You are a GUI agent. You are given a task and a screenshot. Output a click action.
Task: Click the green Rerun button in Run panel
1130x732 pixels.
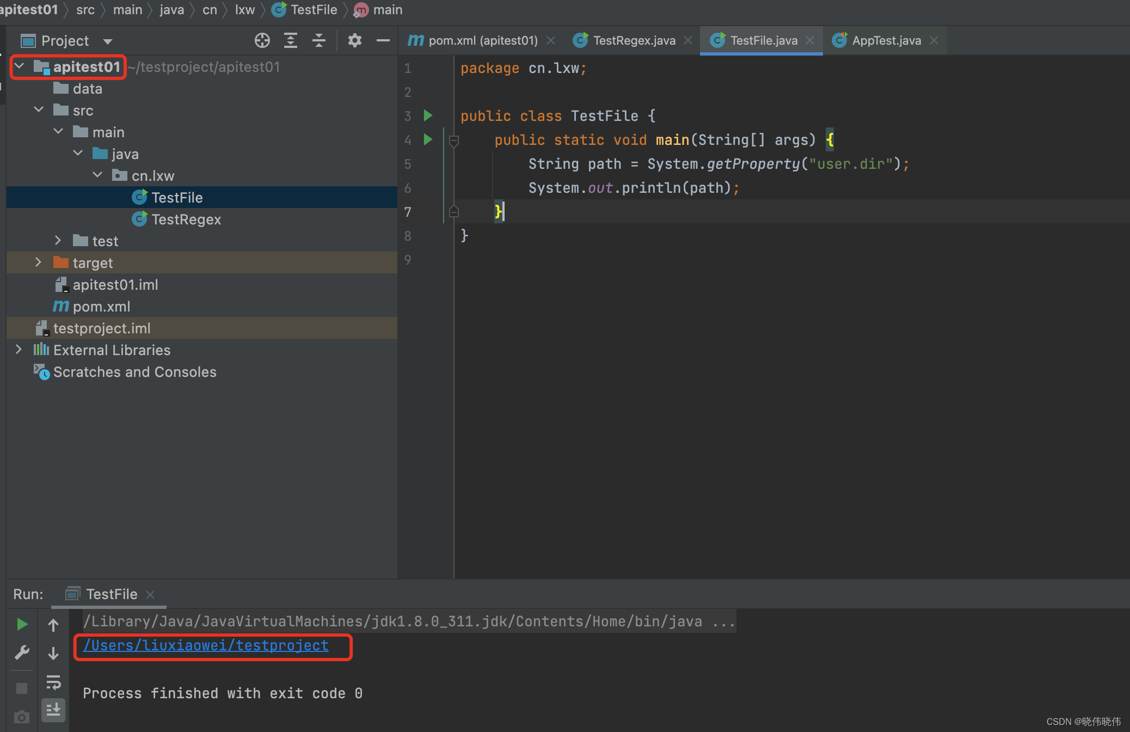pyautogui.click(x=22, y=624)
